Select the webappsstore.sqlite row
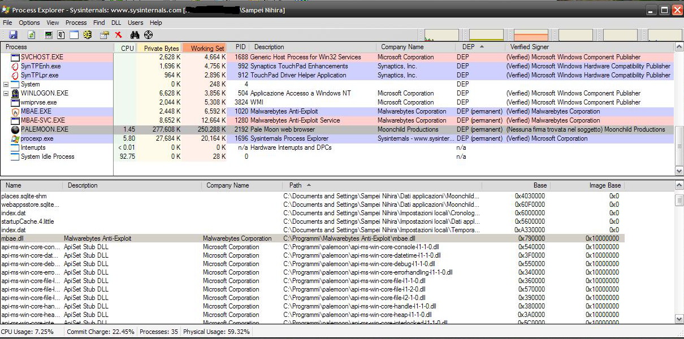 click(x=312, y=205)
